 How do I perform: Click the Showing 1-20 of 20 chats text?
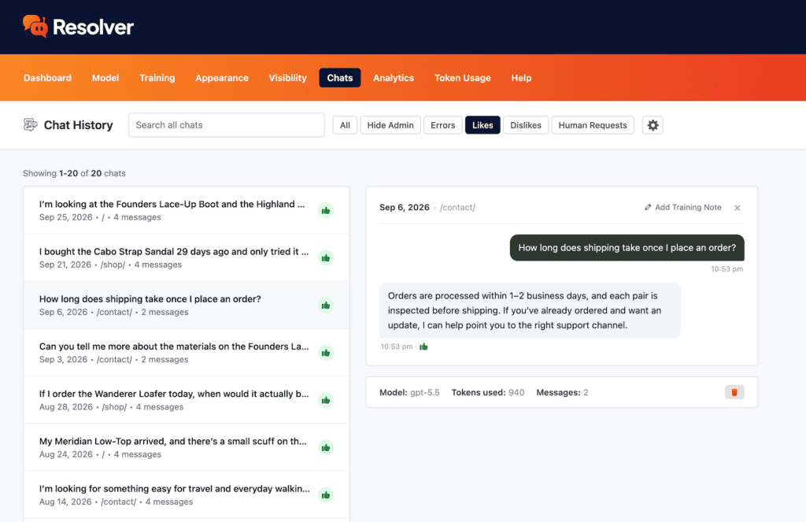(x=74, y=173)
